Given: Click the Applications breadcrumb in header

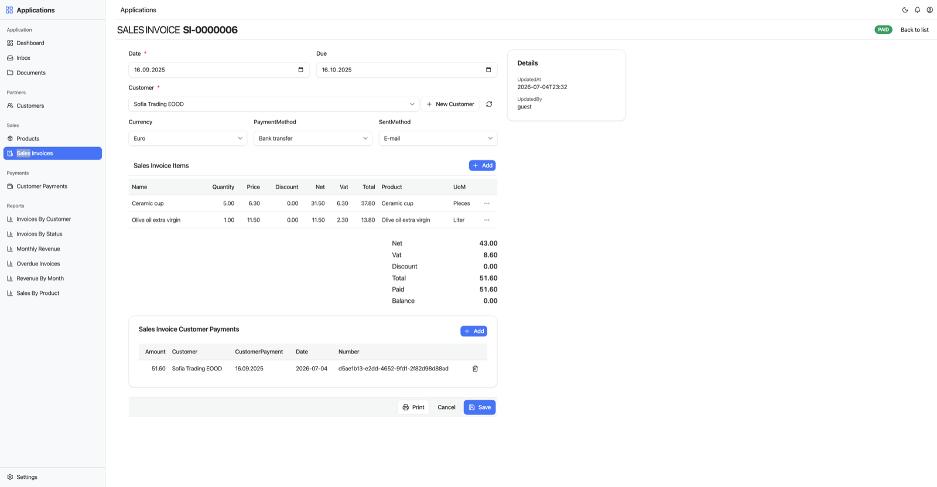Looking at the screenshot, I should coord(138,10).
